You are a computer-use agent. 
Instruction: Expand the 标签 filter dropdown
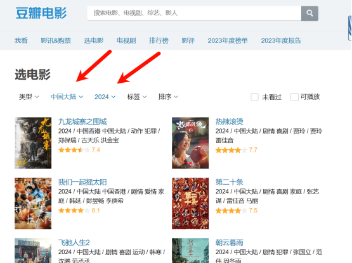[x=137, y=97]
